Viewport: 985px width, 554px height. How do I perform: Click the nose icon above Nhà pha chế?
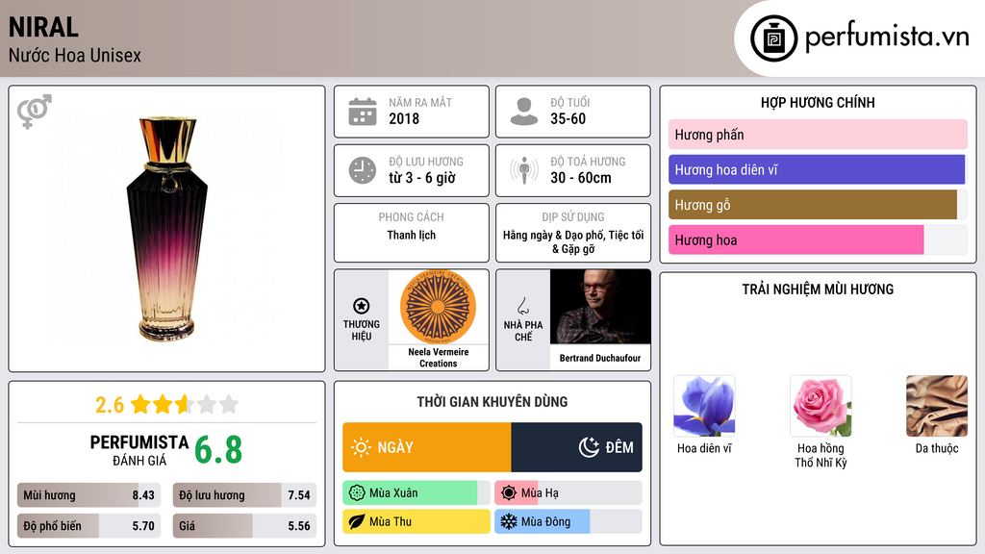[x=522, y=306]
